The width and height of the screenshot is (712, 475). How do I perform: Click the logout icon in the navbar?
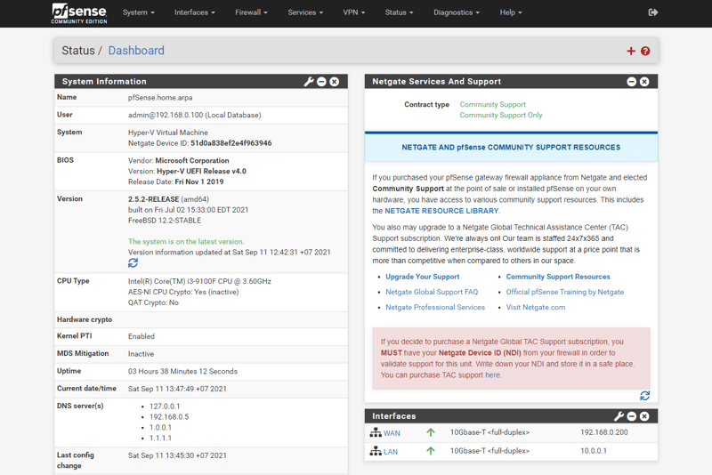tap(652, 12)
